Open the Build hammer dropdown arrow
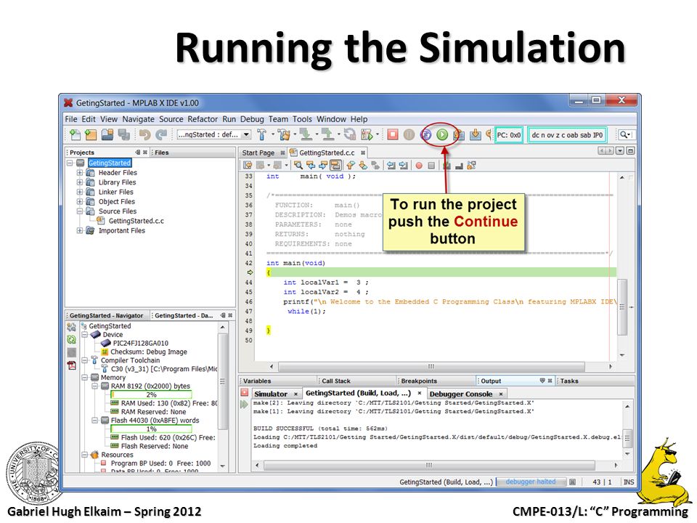Image resolution: width=697 pixels, height=523 pixels. 272,134
